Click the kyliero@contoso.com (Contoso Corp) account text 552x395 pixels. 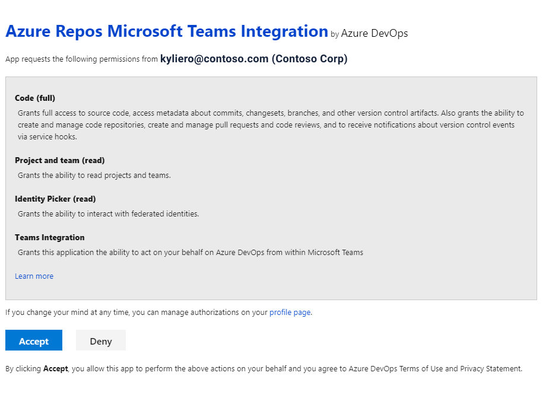[253, 58]
